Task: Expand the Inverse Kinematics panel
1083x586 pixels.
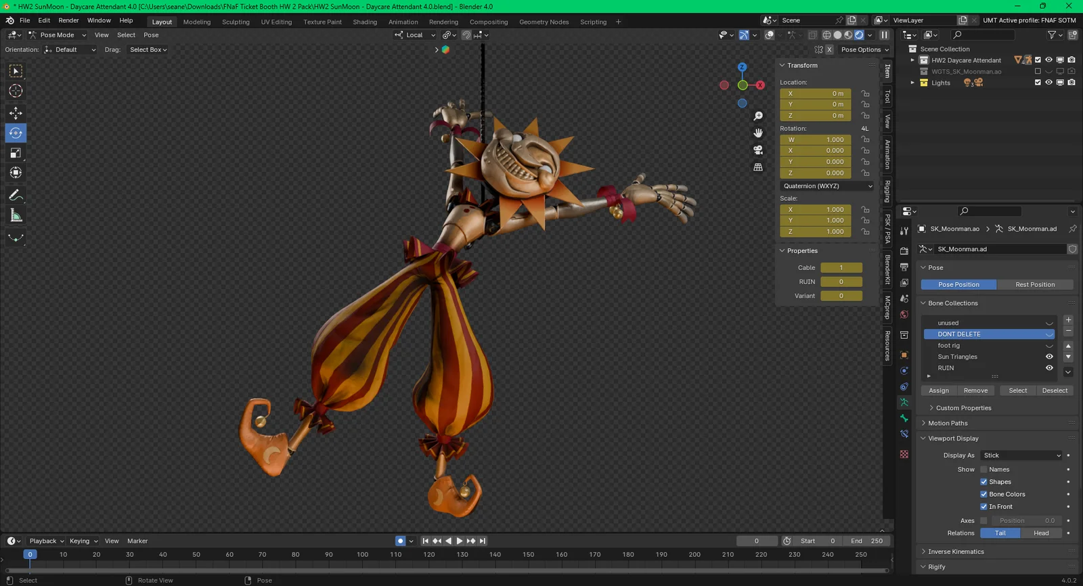Action: [956, 551]
